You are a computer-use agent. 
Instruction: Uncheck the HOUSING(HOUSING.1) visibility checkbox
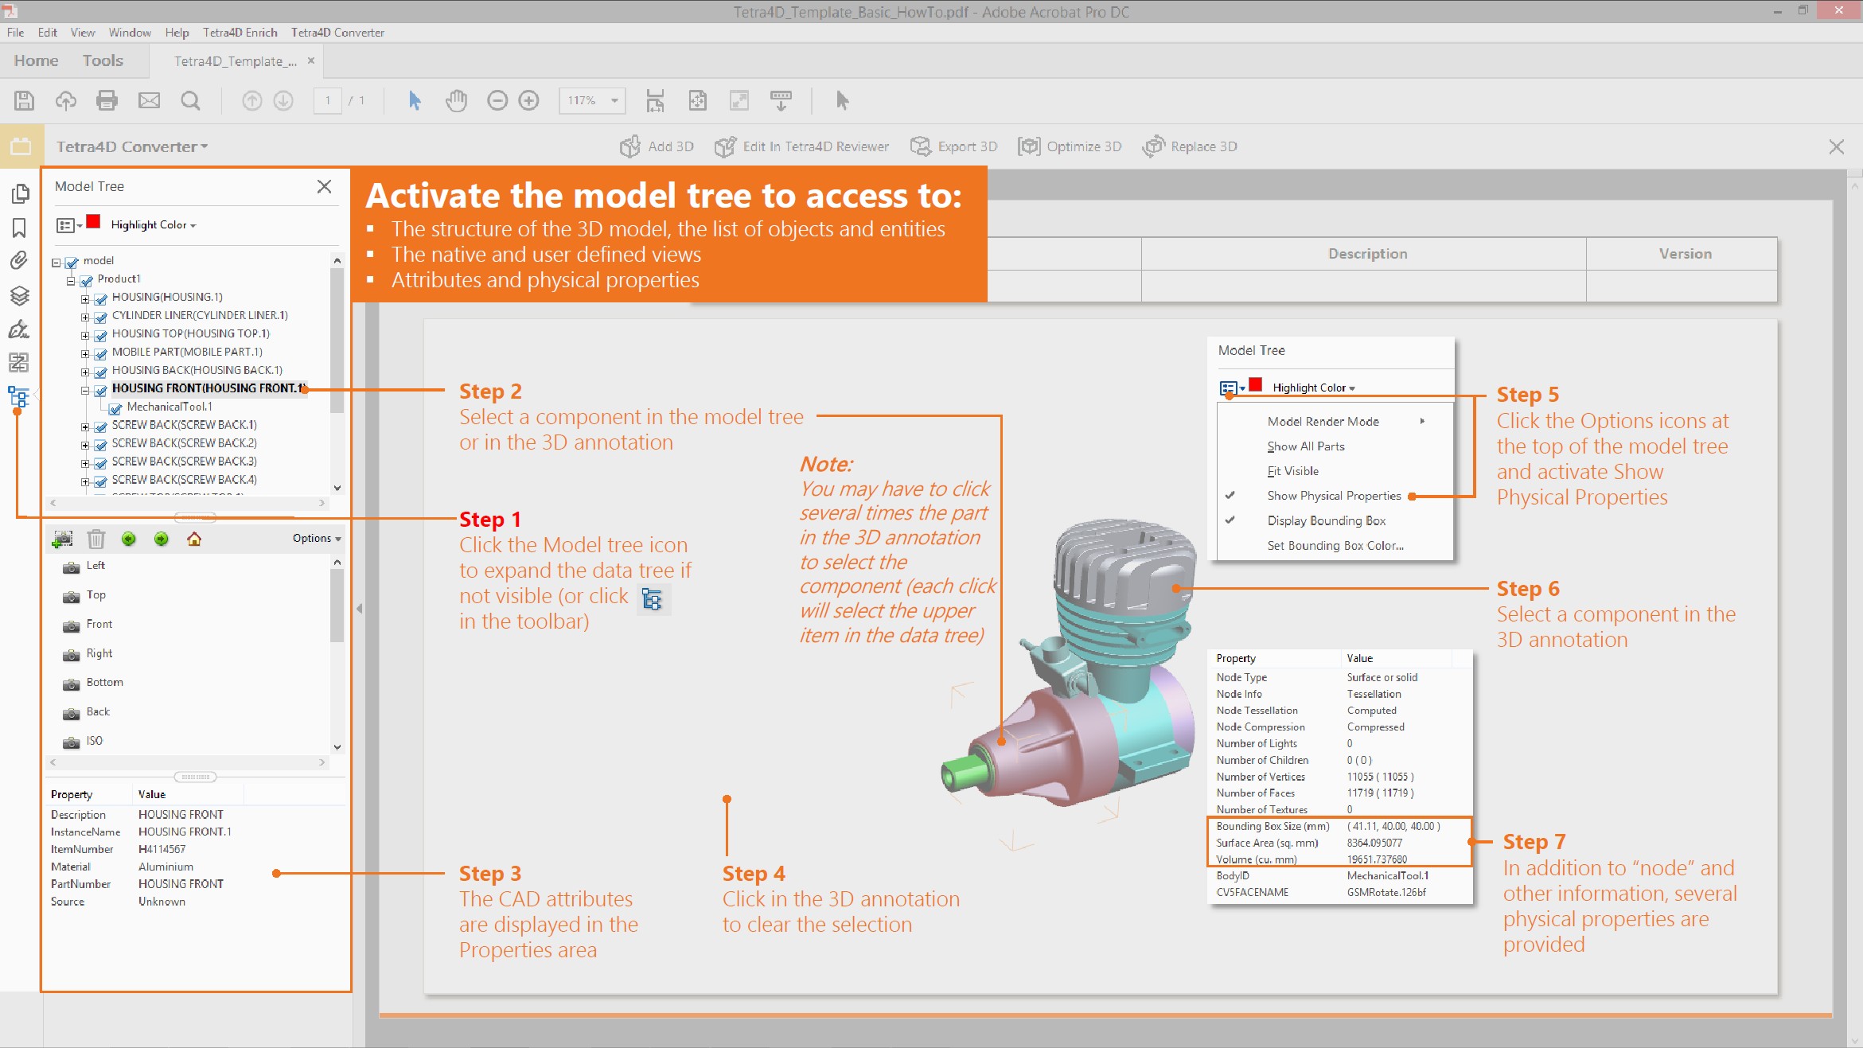(101, 298)
